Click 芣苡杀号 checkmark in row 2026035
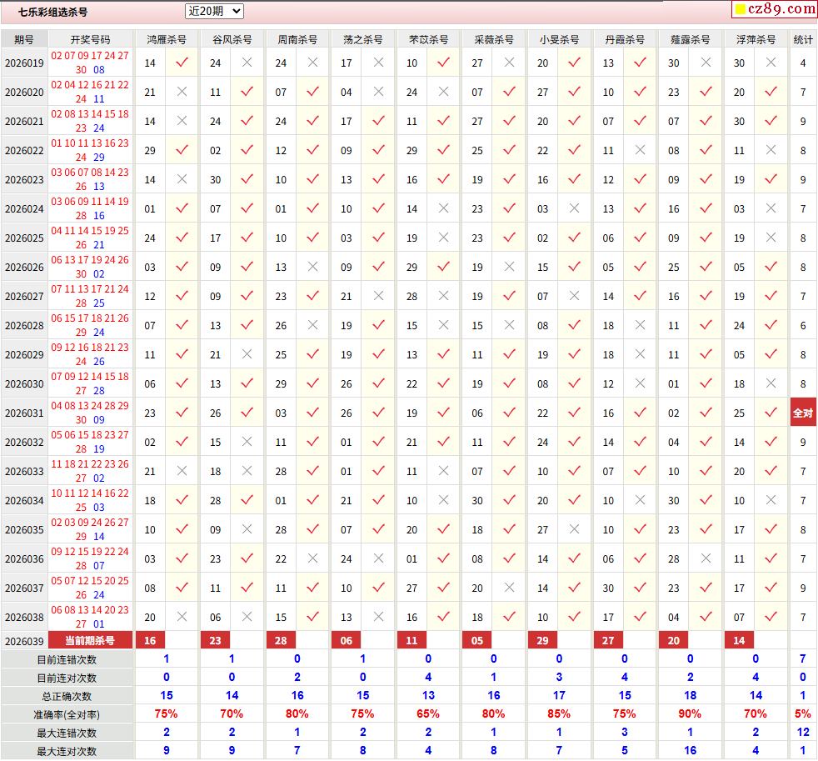The image size is (818, 761). (443, 529)
